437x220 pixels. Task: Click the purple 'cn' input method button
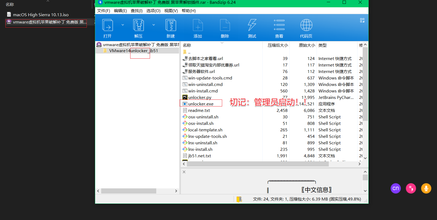[396, 188]
